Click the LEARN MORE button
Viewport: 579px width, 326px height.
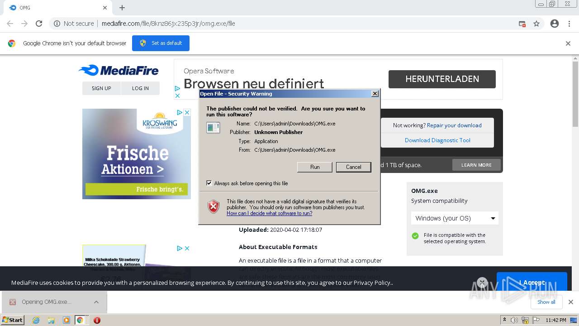coord(476,165)
